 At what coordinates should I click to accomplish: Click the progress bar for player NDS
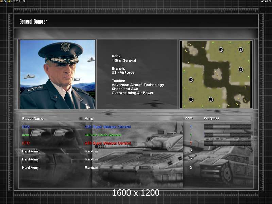point(227,127)
